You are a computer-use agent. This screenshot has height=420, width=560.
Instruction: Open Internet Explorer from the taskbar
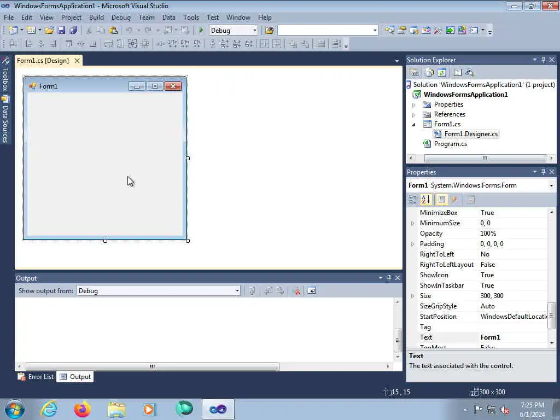click(x=49, y=409)
